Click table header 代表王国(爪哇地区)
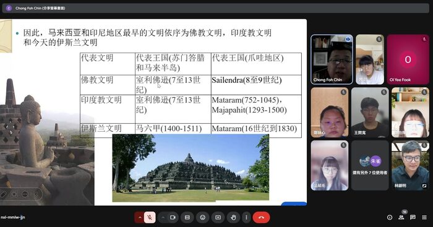Screen dimensions: 433x227 (247, 58)
